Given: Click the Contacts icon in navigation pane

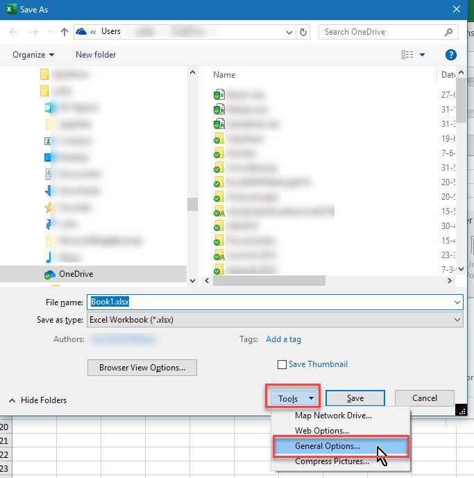Looking at the screenshot, I should (48, 141).
